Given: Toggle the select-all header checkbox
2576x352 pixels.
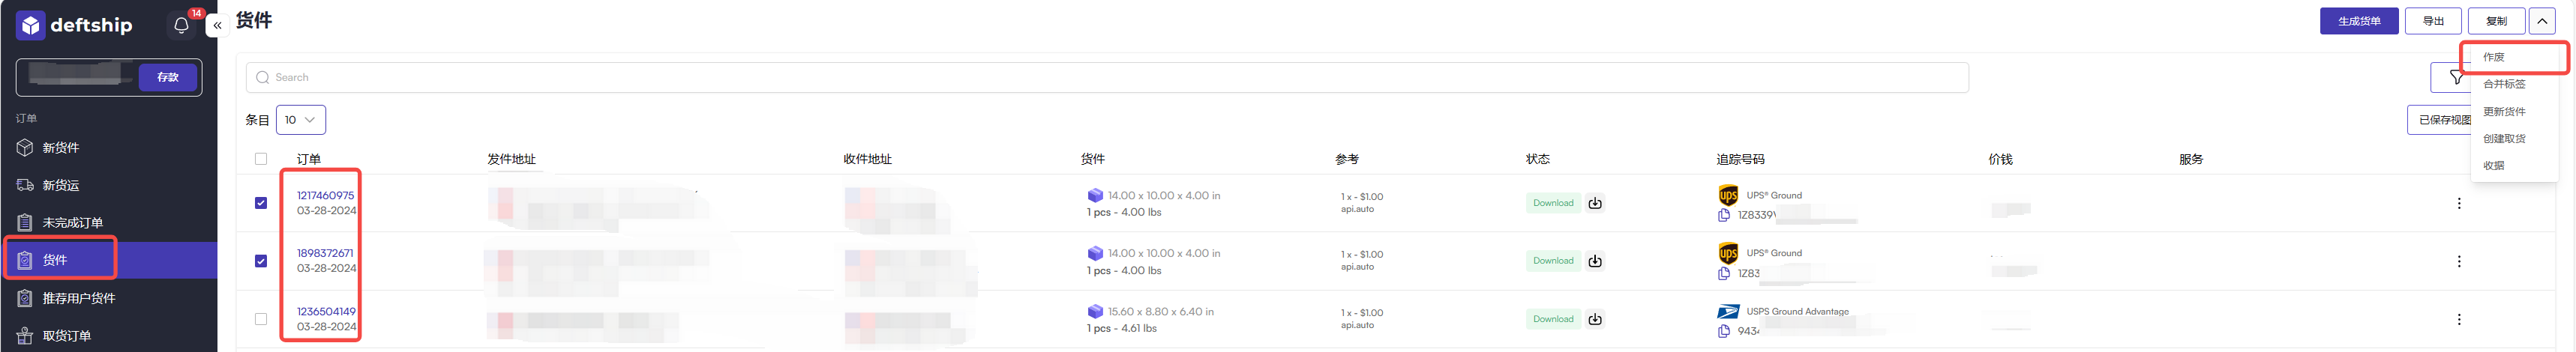Looking at the screenshot, I should pyautogui.click(x=261, y=159).
